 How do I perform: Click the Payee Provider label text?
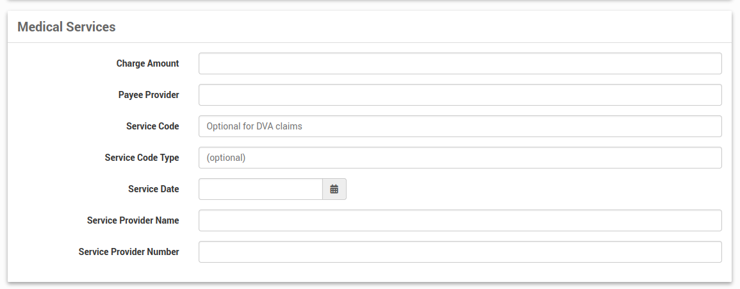click(149, 95)
